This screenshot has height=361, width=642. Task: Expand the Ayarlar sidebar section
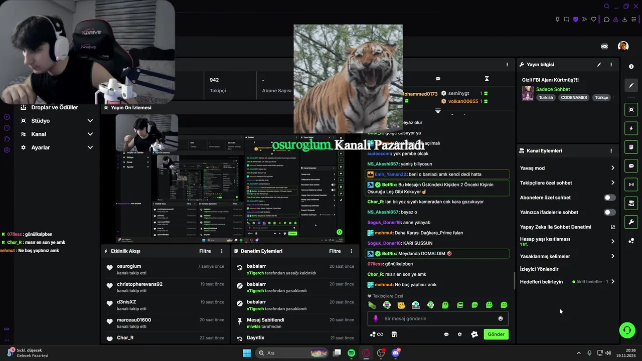coord(90,148)
